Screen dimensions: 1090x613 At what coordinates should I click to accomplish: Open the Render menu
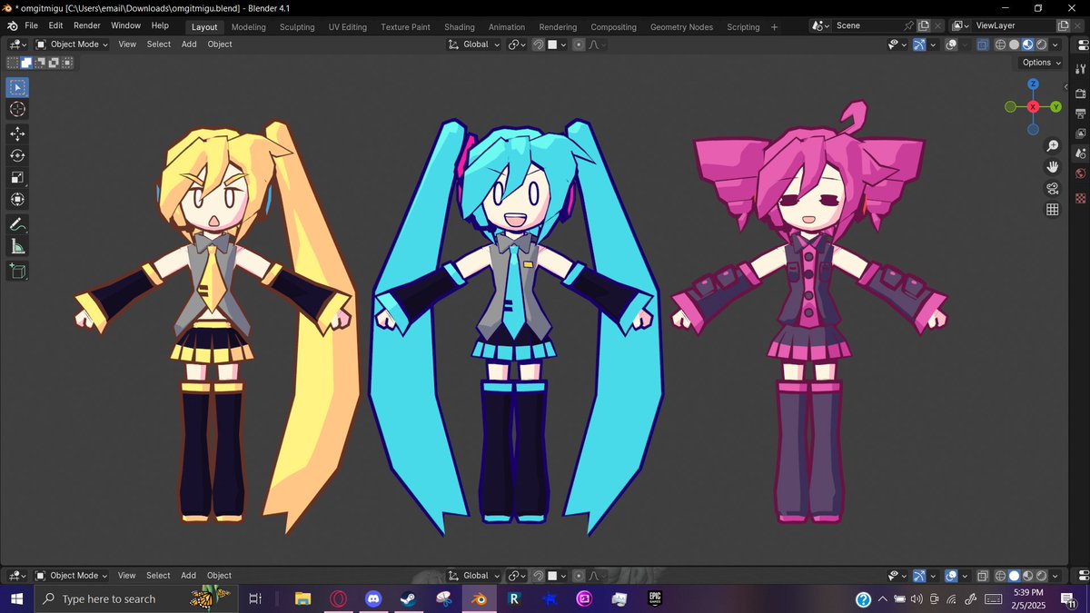click(x=87, y=25)
